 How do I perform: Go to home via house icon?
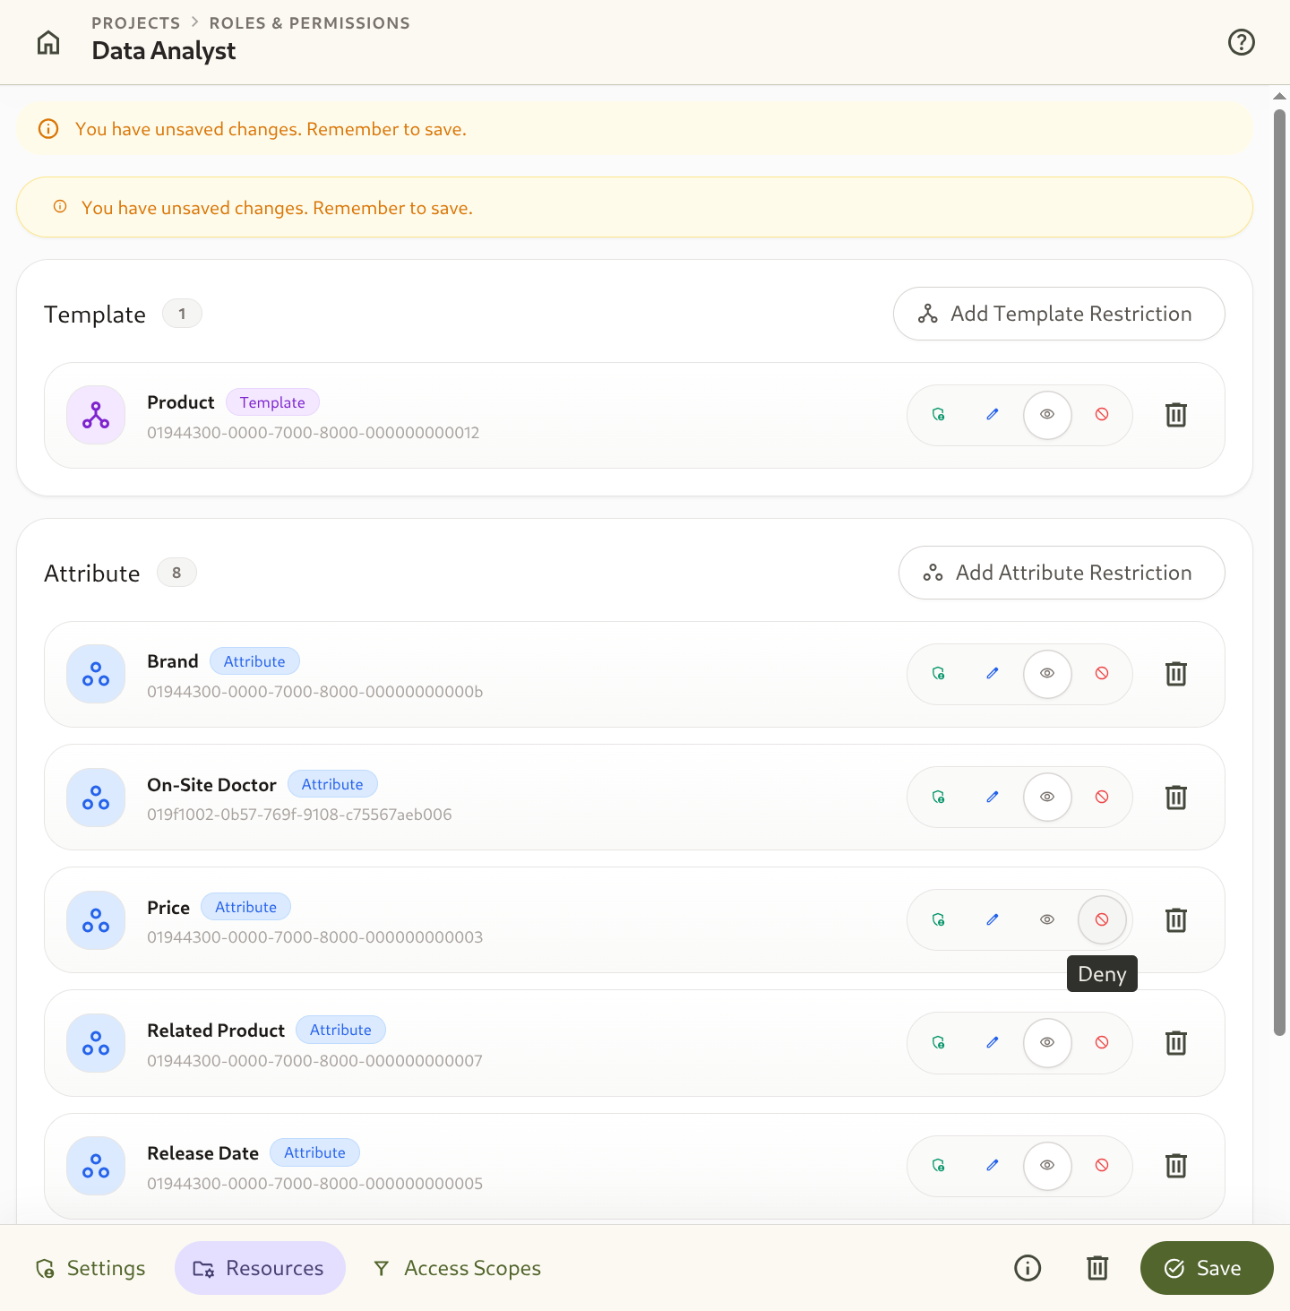tap(48, 42)
